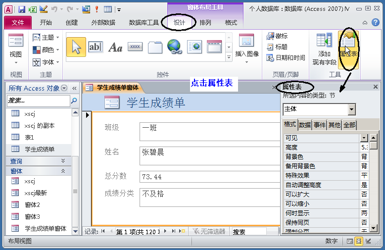Click the Excel export icon in quick access toolbar
The width and height of the screenshot is (385, 250).
[x=32, y=9]
